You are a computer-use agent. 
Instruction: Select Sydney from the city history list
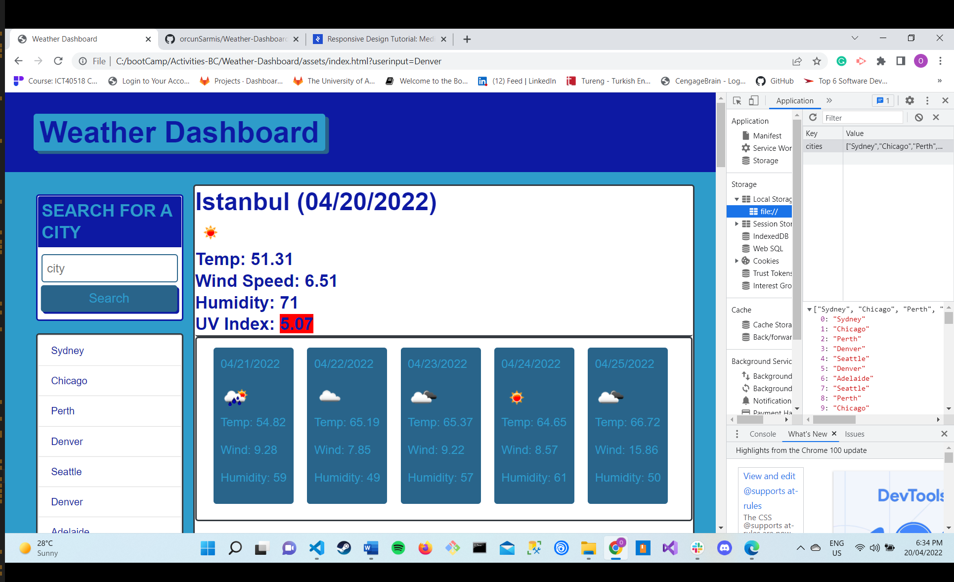point(67,351)
